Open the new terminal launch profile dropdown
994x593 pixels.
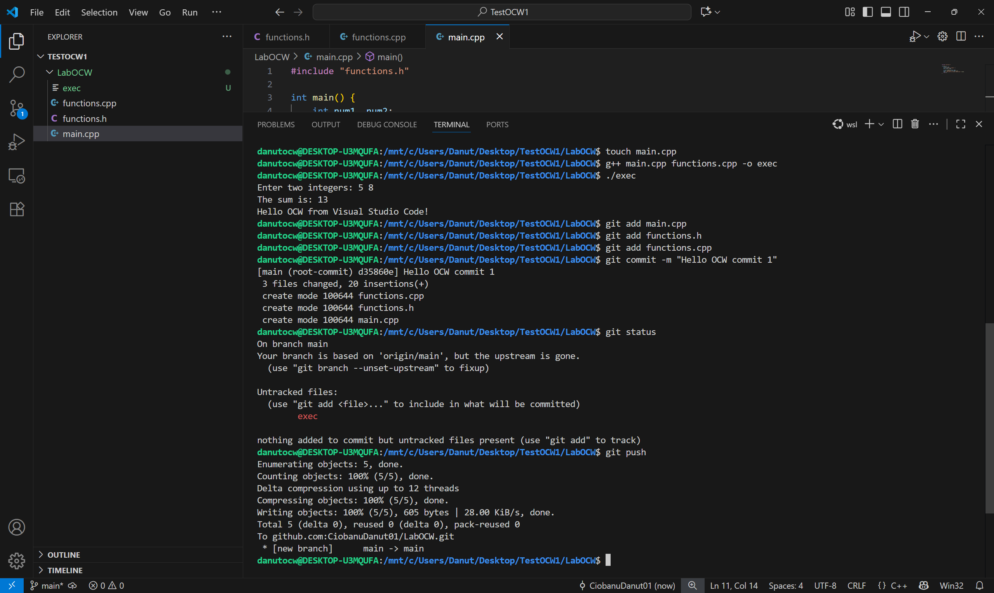(881, 124)
